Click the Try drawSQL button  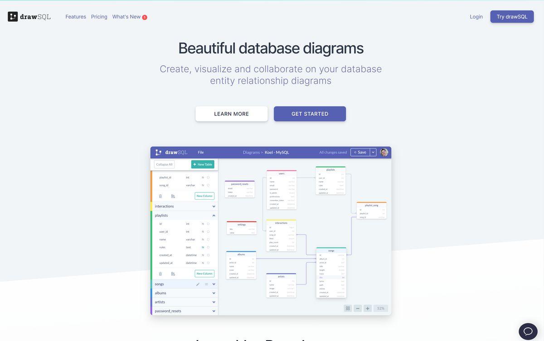coord(512,17)
